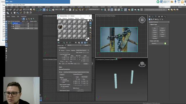Select Cameras category icon in Create panel
186x104 pixels.
(x=156, y=19)
